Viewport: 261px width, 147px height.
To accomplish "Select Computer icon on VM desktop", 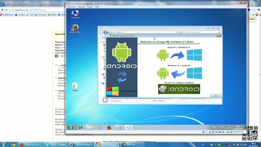I will pyautogui.click(x=75, y=14).
